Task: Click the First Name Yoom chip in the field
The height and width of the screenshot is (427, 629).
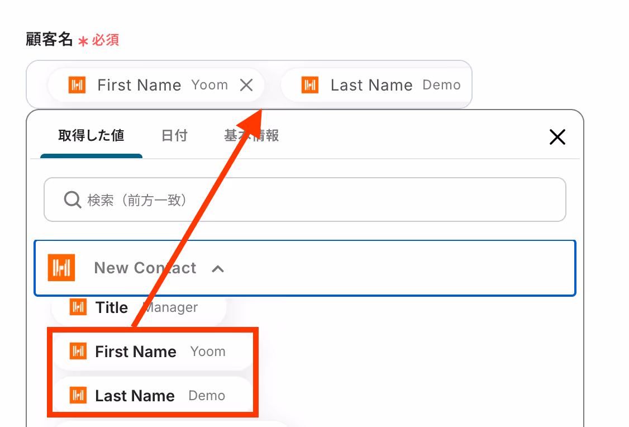Action: 156,85
